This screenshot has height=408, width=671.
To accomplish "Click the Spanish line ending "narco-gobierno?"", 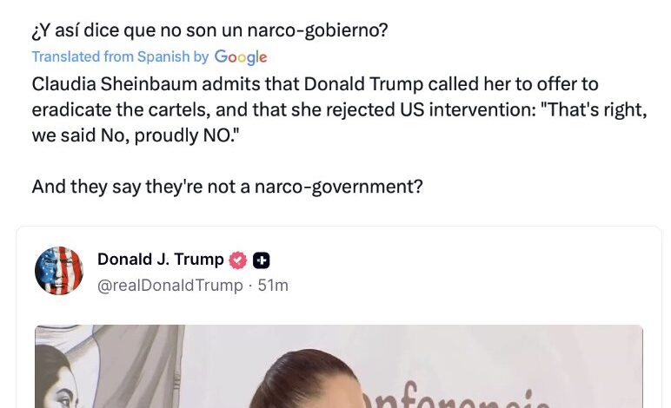I will (x=209, y=30).
